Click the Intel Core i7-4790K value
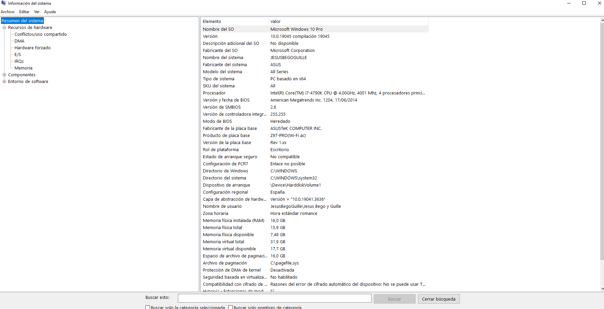Viewport: 604px width, 309px height. [x=348, y=93]
